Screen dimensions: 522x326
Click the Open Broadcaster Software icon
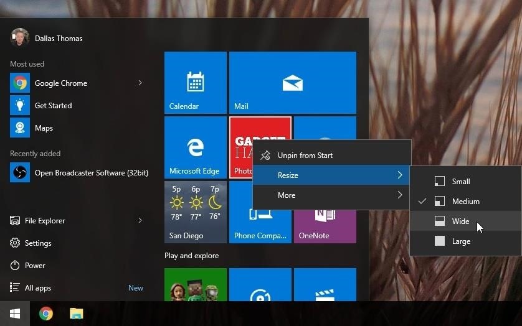(x=20, y=172)
